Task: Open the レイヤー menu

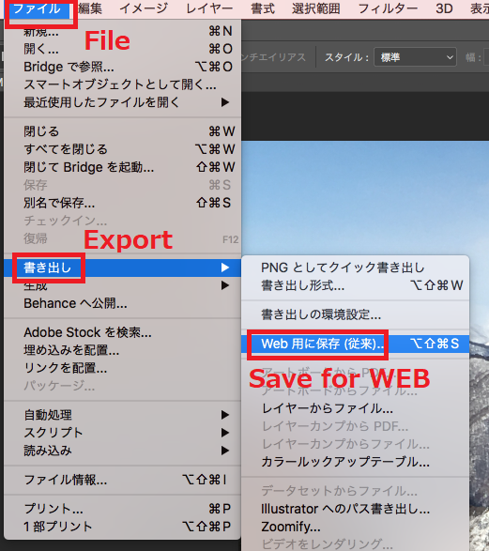Action: (209, 8)
